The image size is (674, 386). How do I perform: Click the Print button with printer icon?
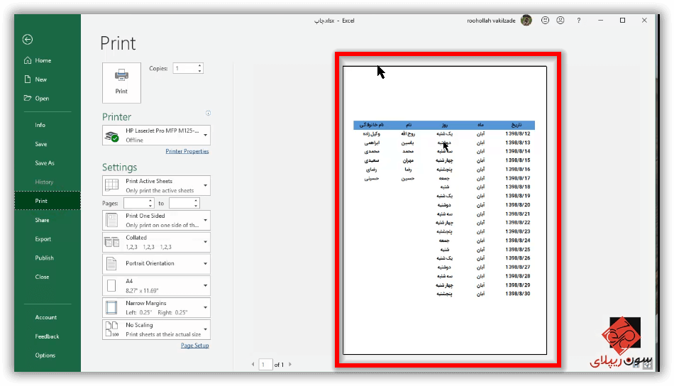(121, 82)
